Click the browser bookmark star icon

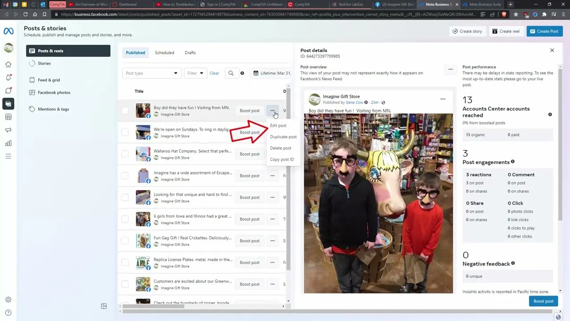tap(516, 14)
